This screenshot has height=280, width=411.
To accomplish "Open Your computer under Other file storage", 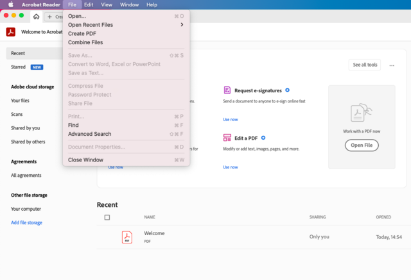I will [26, 209].
